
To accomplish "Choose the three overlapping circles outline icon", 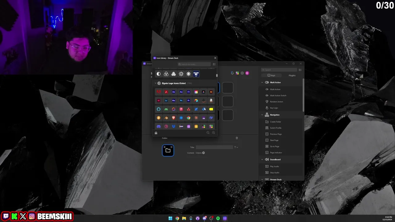I will pyautogui.click(x=166, y=74).
